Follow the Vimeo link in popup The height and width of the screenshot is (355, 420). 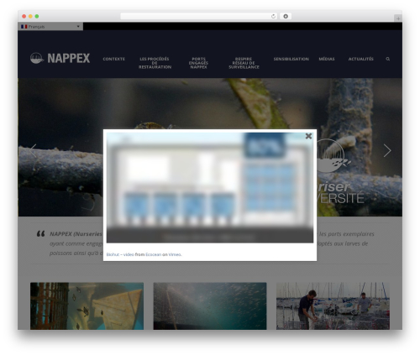pos(175,254)
